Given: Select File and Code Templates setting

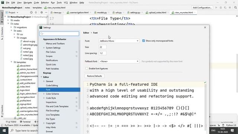Looking at the screenshot, I should pyautogui.click(x=57, y=106).
